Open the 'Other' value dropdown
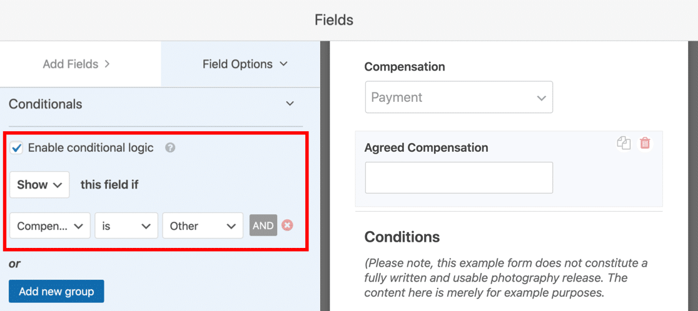This screenshot has height=311, width=698. tap(203, 226)
